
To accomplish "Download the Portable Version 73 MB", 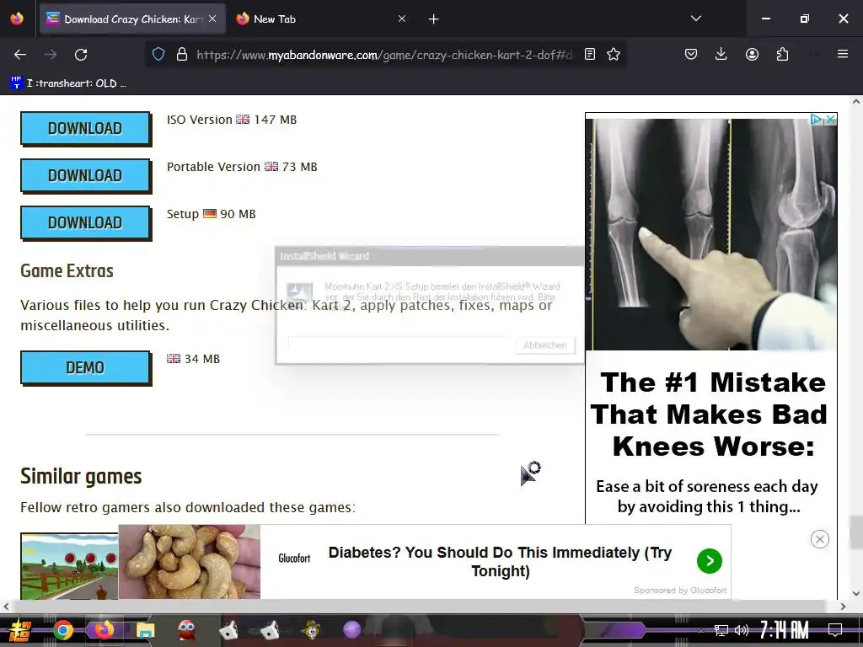I will (85, 175).
